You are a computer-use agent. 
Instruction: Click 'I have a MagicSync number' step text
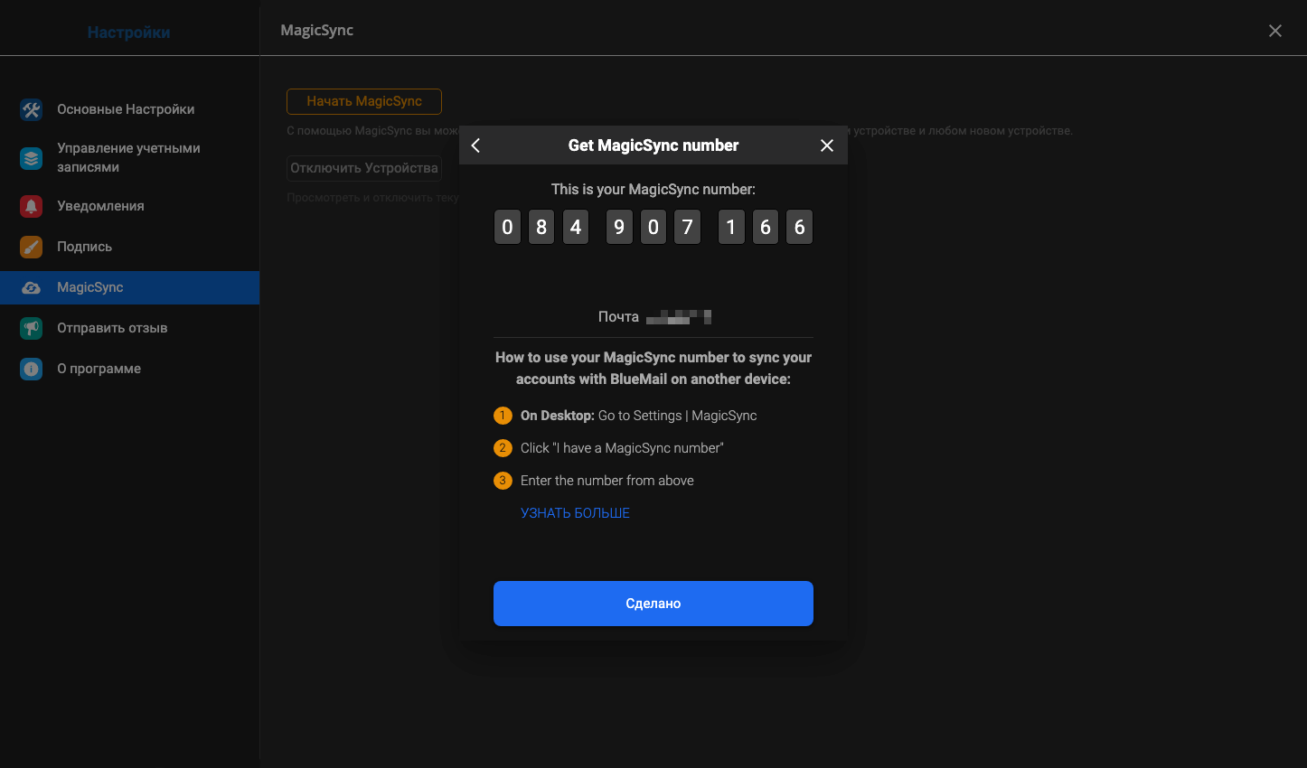tap(622, 448)
